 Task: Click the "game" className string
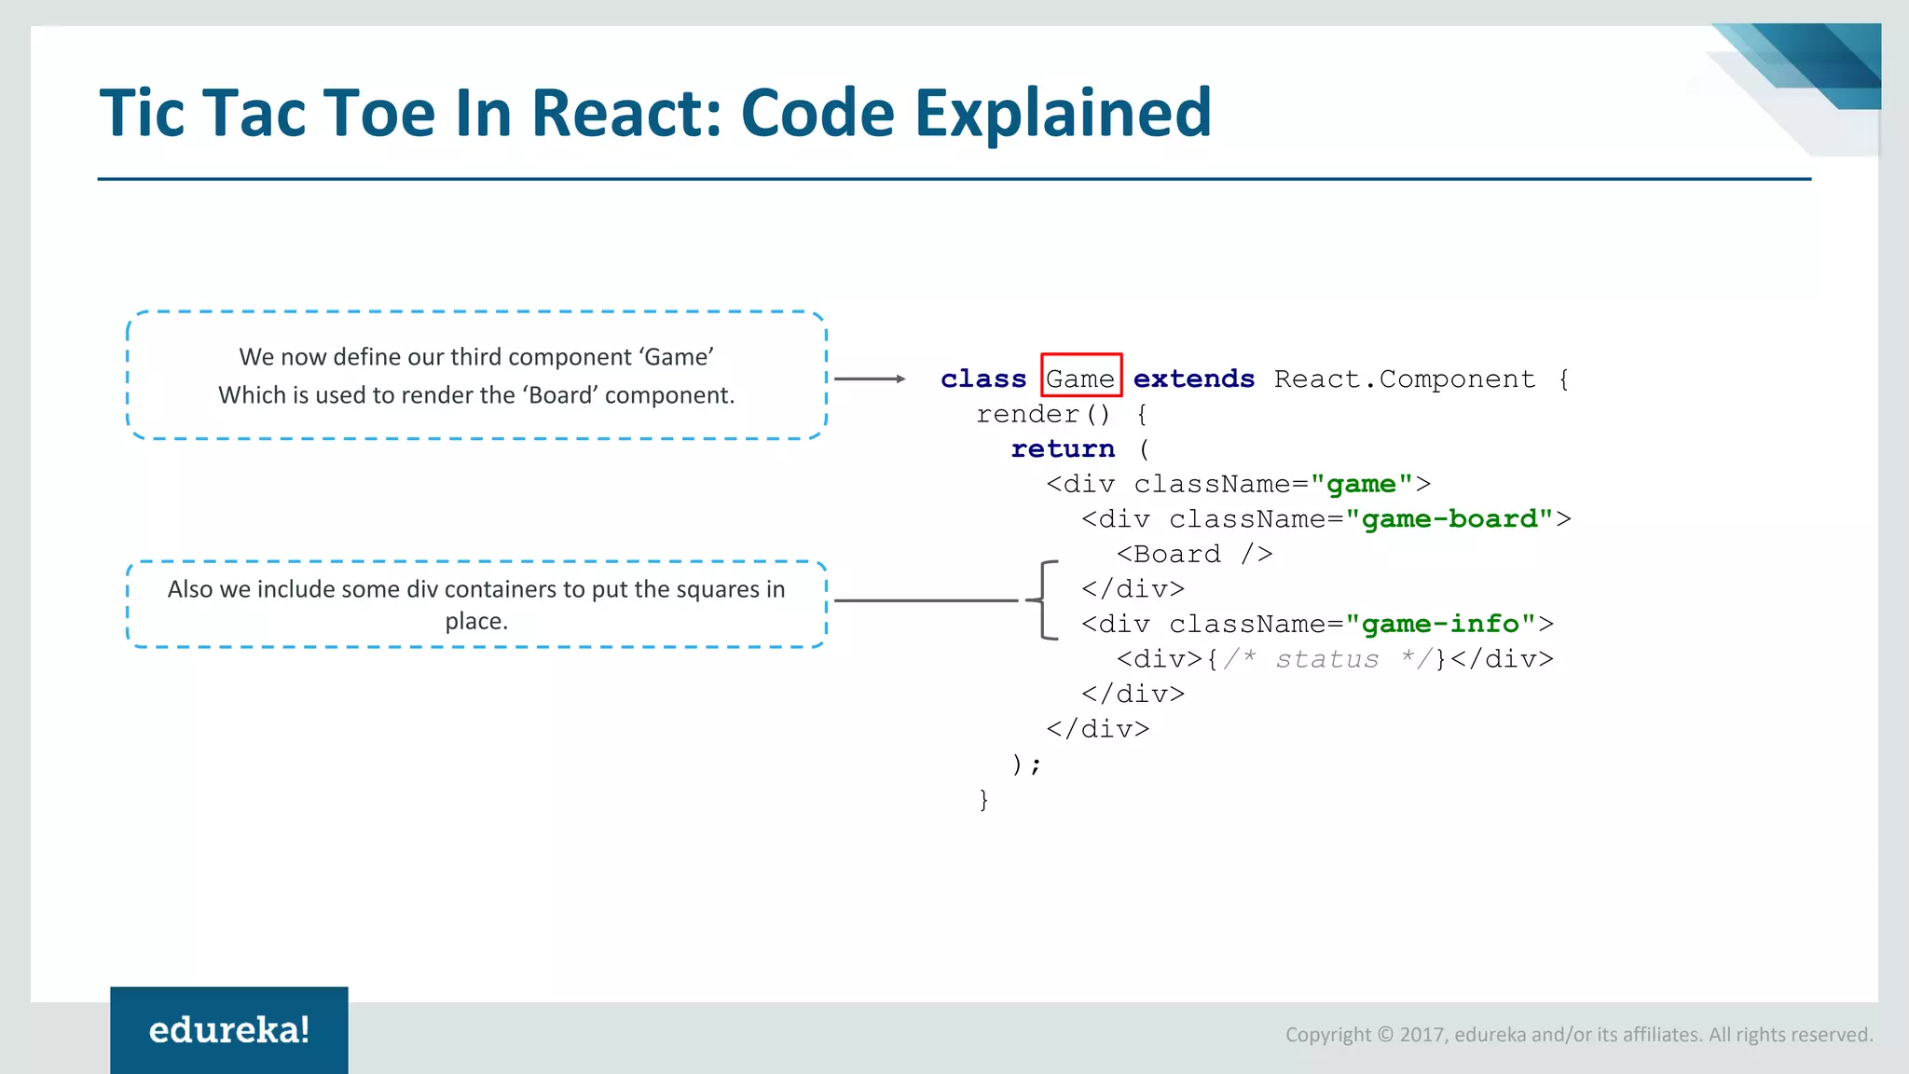tap(1361, 484)
